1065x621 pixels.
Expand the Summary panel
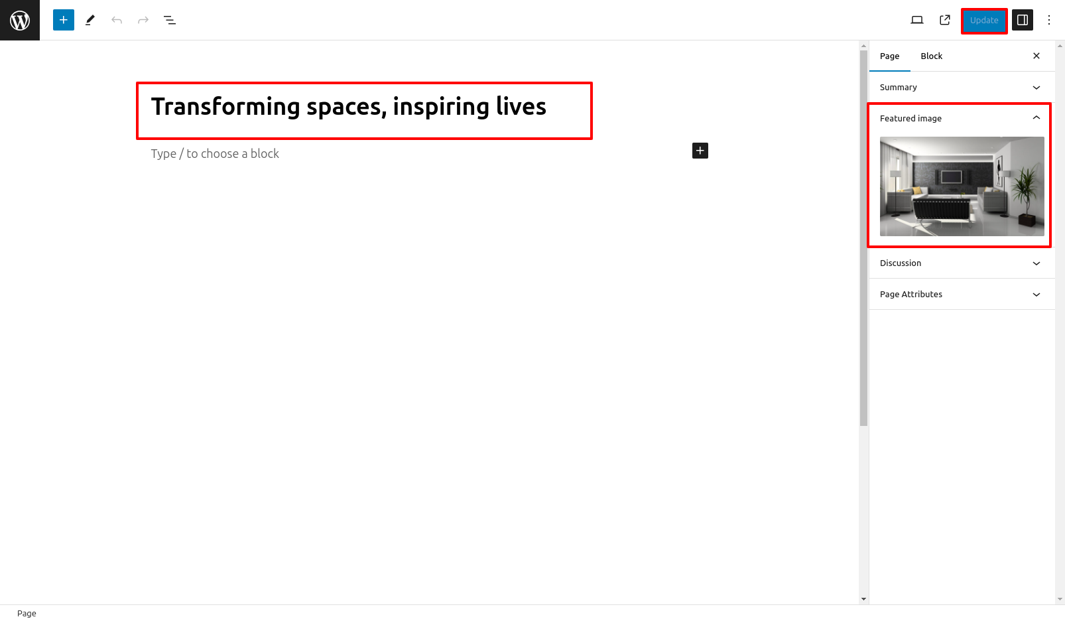click(x=962, y=88)
